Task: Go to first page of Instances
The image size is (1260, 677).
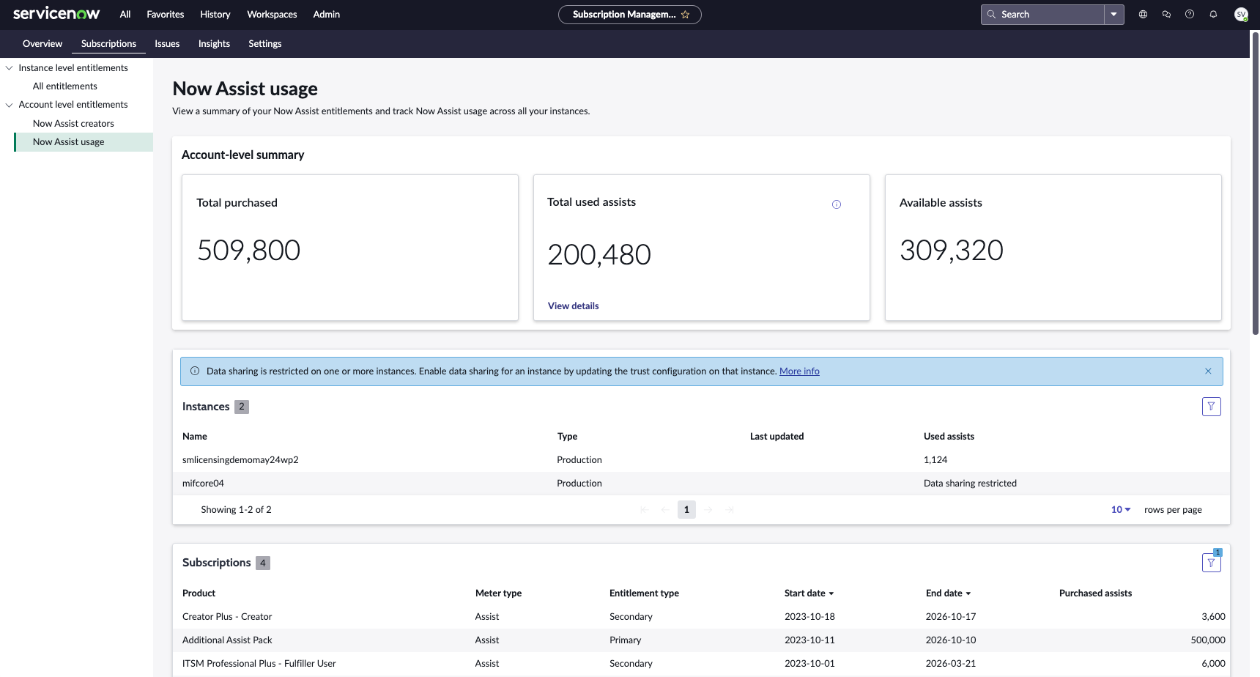Action: pyautogui.click(x=644, y=510)
